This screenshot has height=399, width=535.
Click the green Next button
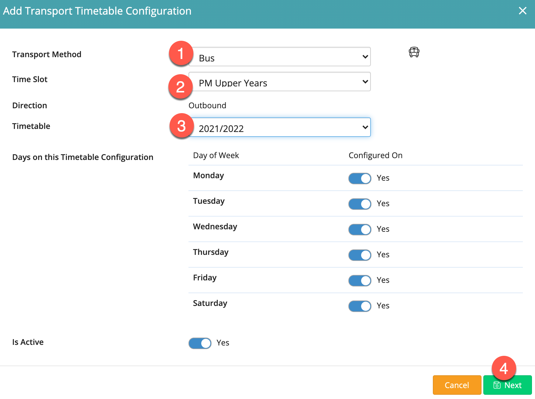507,385
